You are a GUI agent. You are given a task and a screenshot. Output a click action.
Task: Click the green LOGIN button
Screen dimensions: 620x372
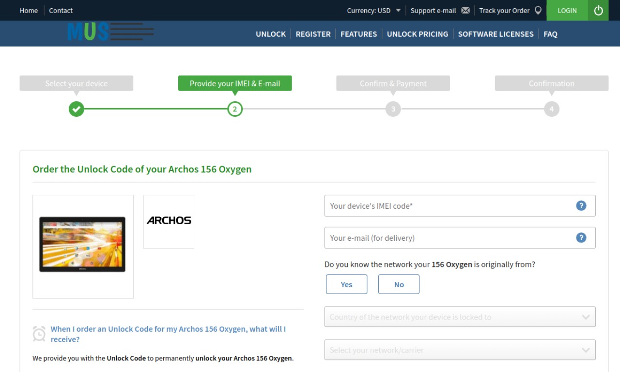[567, 10]
